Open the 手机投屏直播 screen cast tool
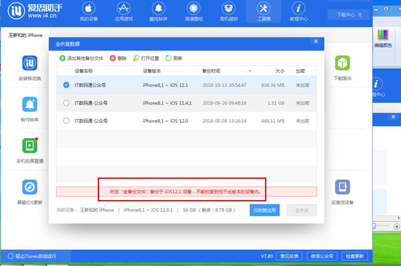 [29, 151]
